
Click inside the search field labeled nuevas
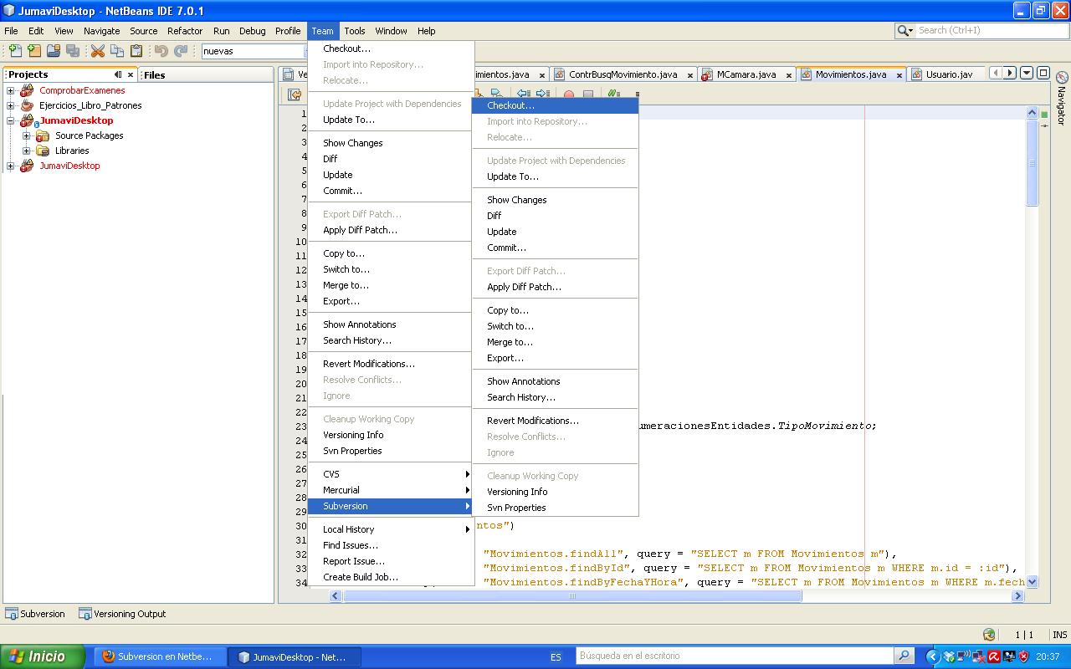251,51
